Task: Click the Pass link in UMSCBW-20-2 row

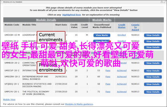Action: 108,77
